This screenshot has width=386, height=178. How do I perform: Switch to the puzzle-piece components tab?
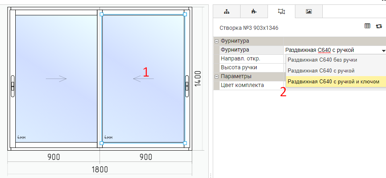[254, 11]
